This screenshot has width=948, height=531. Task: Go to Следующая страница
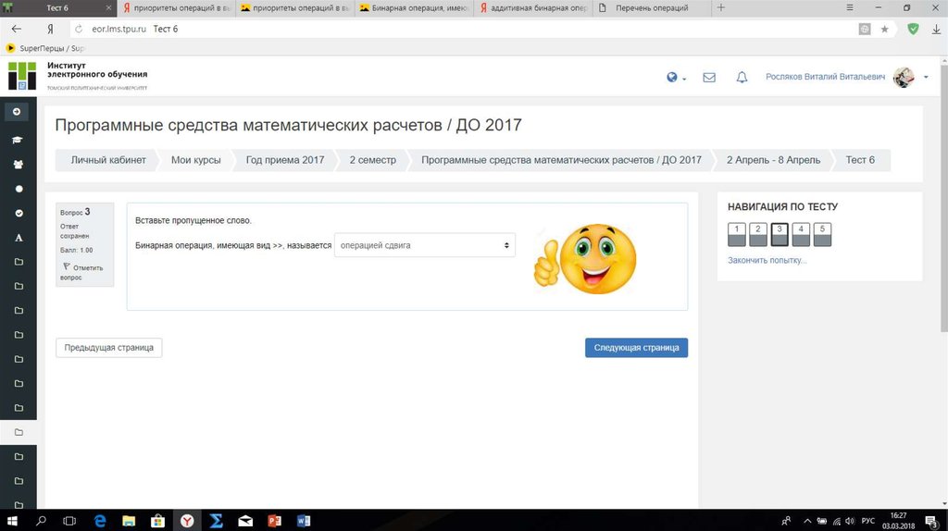636,347
